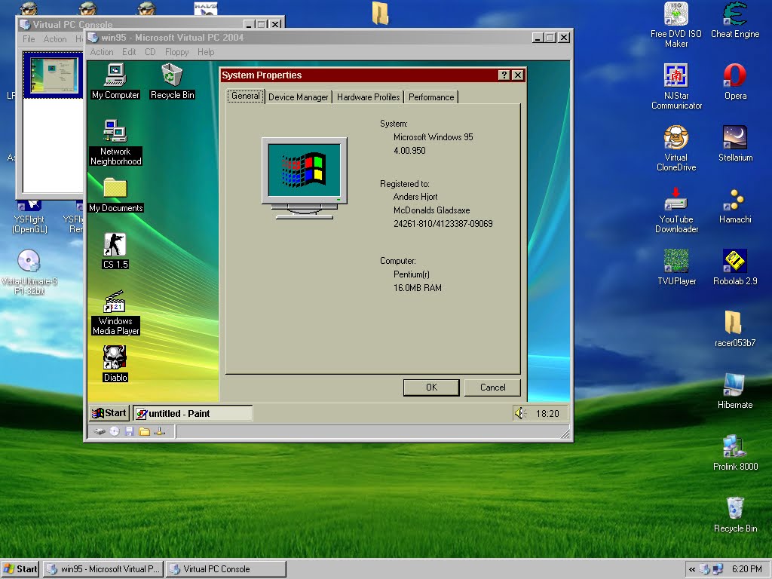
Task: Switch to Performance tab
Action: (x=431, y=97)
